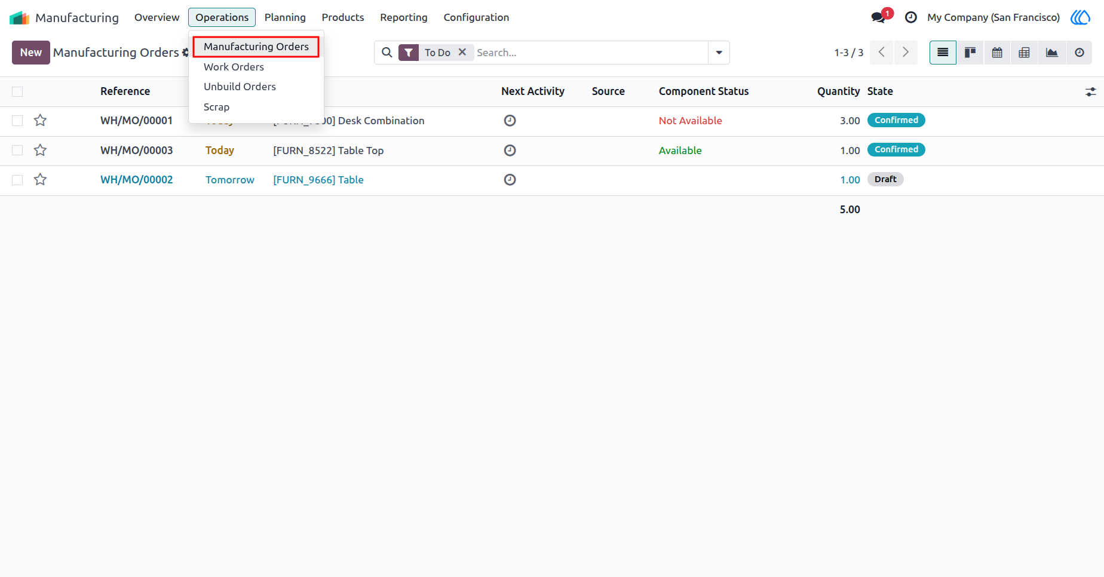This screenshot has height=577, width=1104.
Task: Open the Planning menu
Action: click(x=285, y=17)
